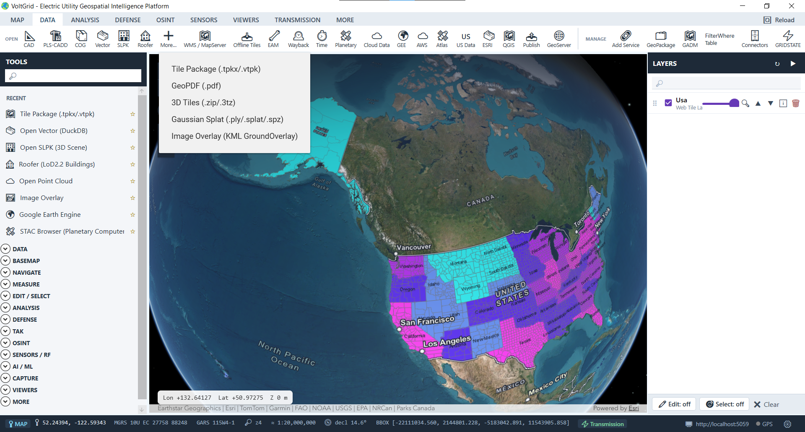Open the US Data tool

point(466,39)
